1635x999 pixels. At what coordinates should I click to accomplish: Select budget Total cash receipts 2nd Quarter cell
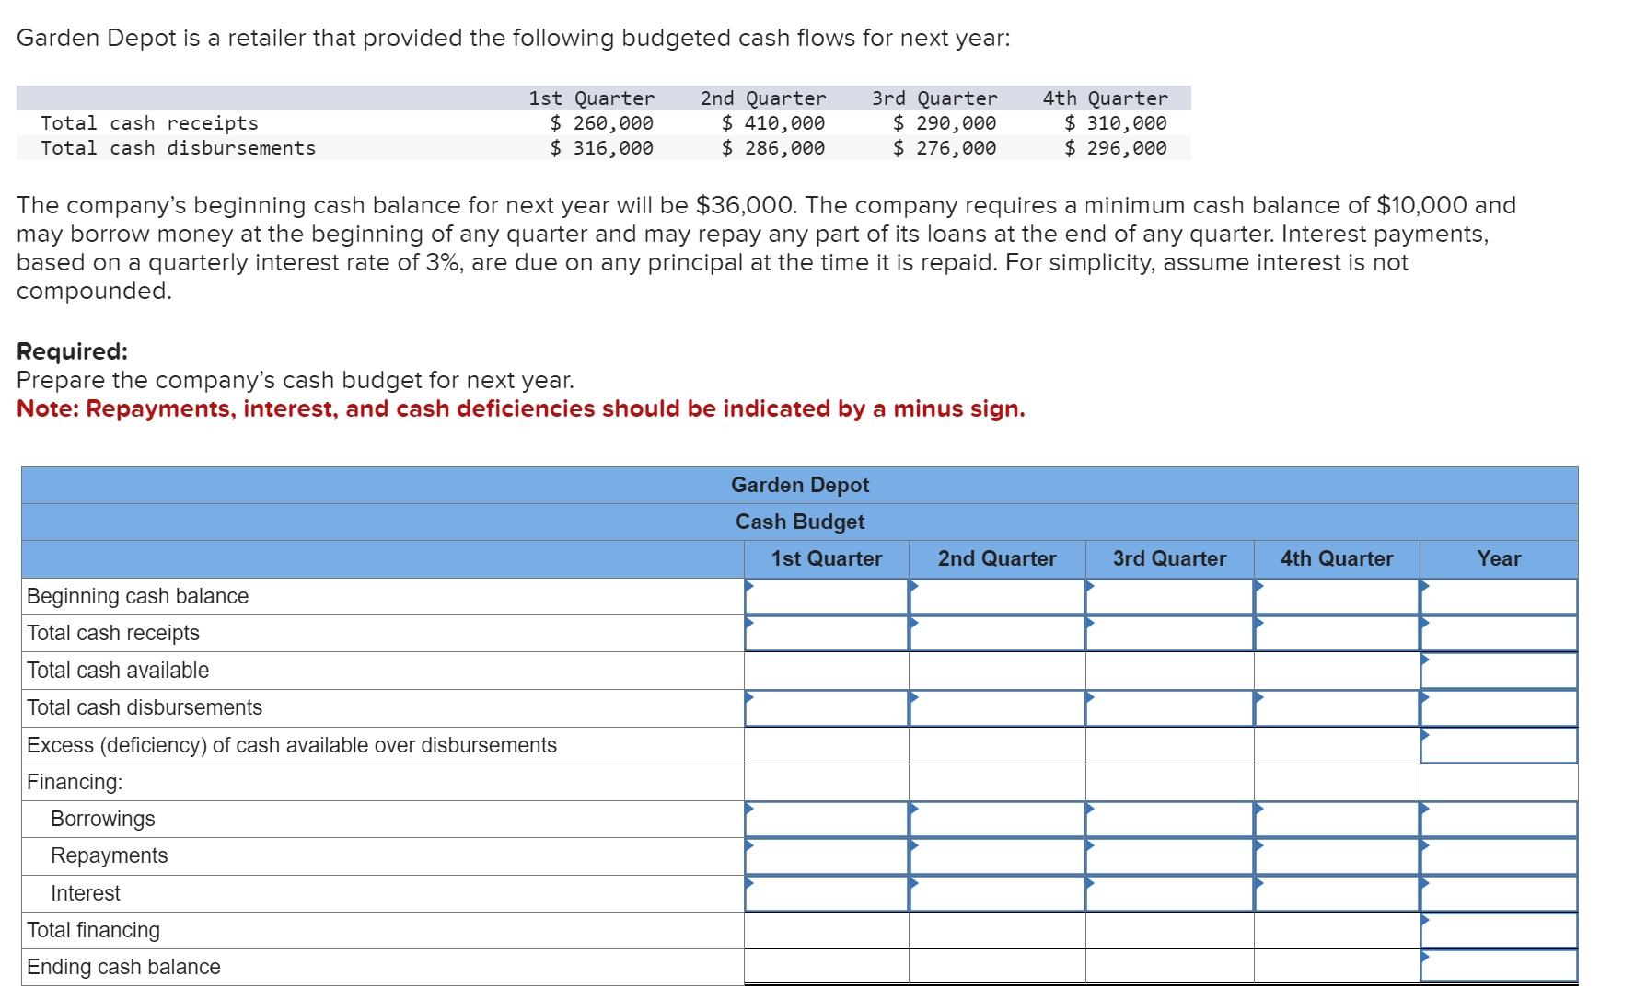point(997,633)
